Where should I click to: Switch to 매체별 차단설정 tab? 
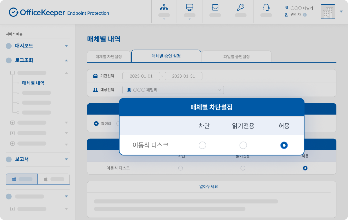[x=109, y=56]
